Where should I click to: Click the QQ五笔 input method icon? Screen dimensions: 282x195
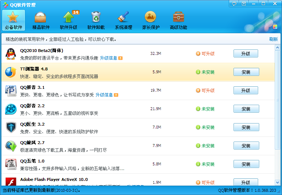pyautogui.click(x=11, y=164)
